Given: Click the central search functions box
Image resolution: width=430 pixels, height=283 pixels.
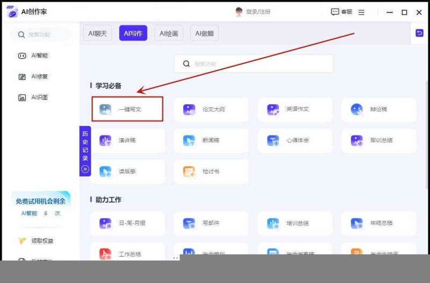Looking at the screenshot, I should pos(254,63).
